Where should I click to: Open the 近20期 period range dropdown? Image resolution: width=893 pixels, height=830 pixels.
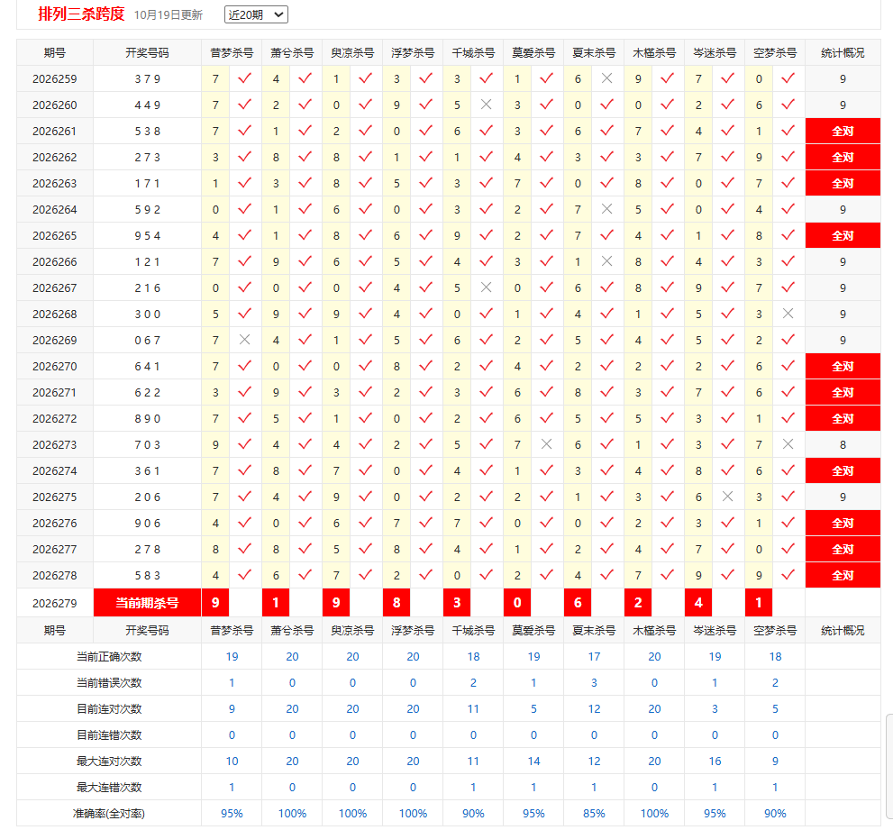256,14
